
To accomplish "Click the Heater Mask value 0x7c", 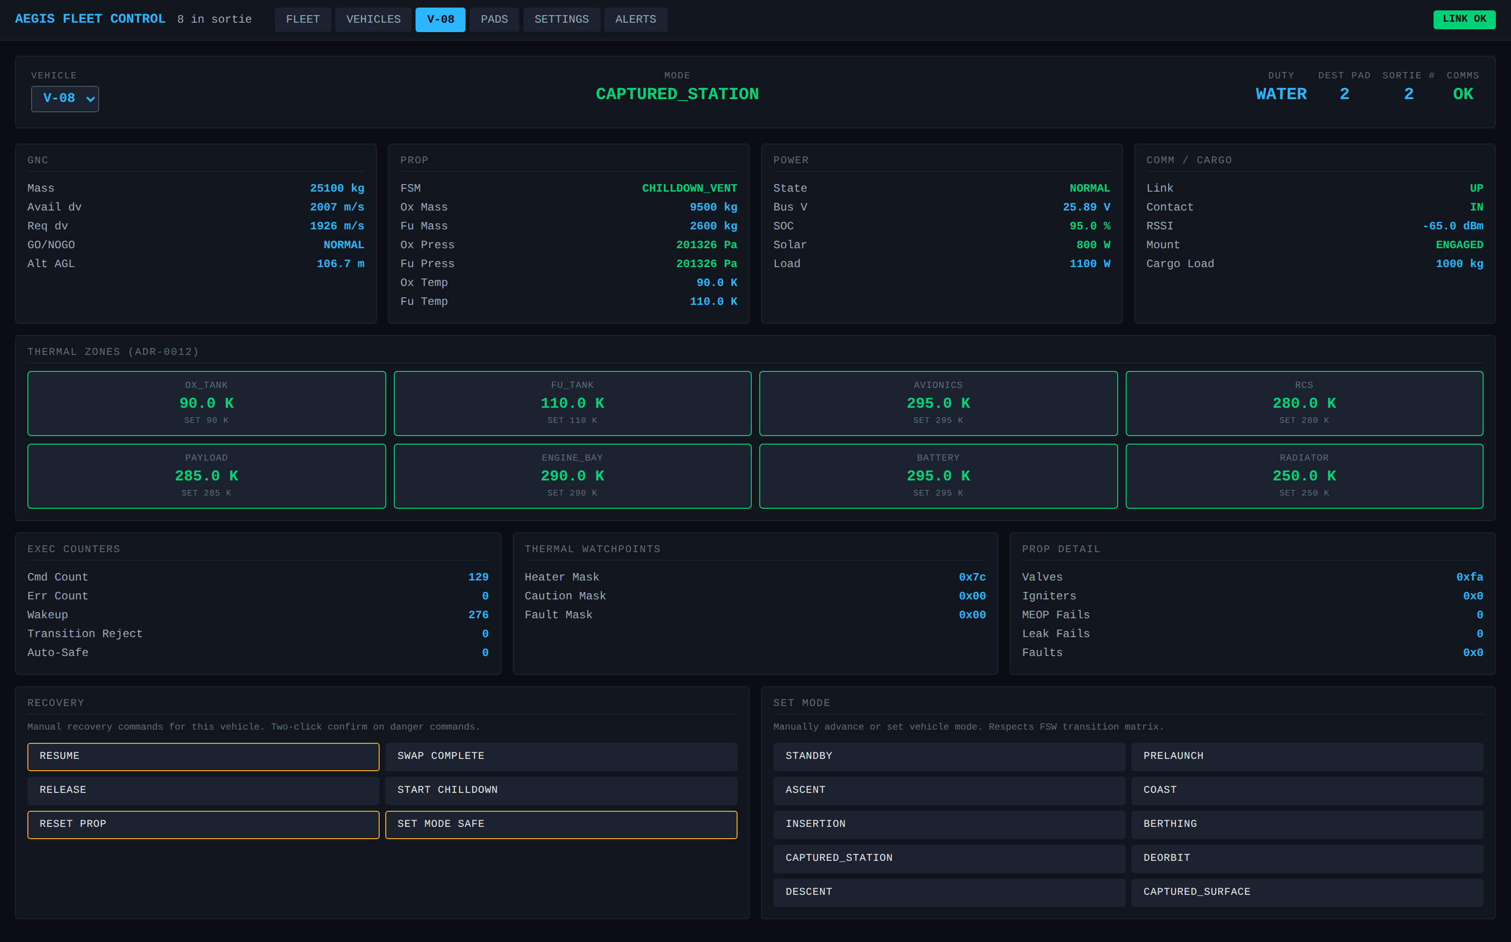I will (x=972, y=577).
